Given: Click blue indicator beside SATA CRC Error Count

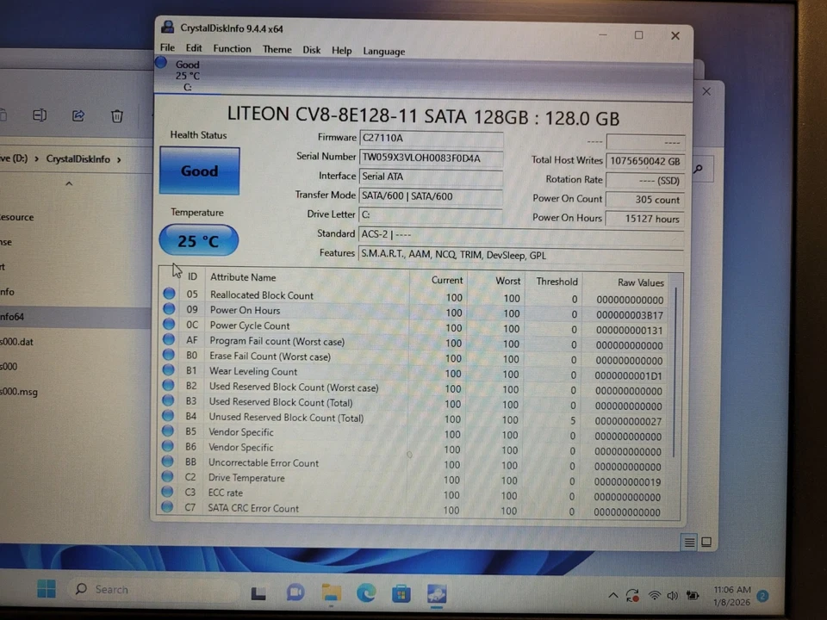Looking at the screenshot, I should click(x=166, y=506).
